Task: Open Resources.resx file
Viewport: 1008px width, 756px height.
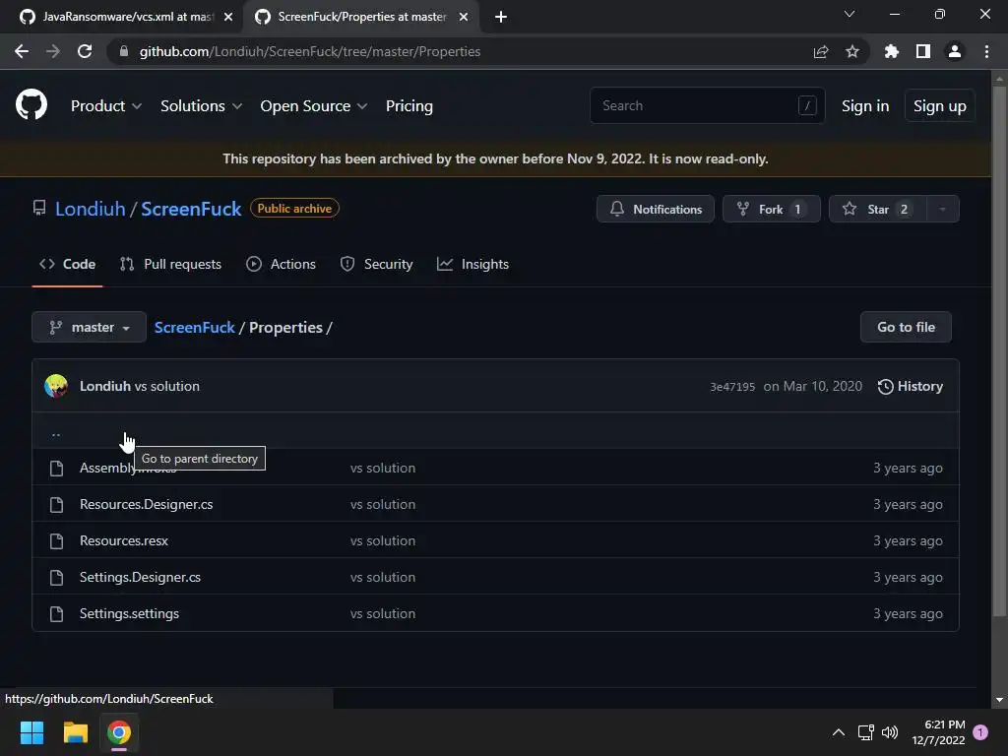Action: point(123,540)
